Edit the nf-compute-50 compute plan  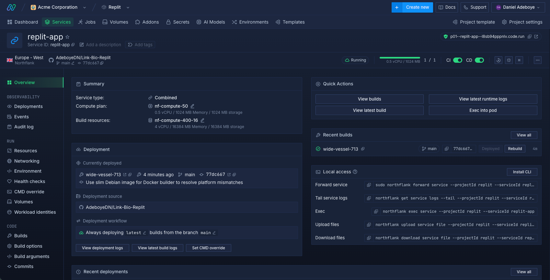[x=192, y=106]
